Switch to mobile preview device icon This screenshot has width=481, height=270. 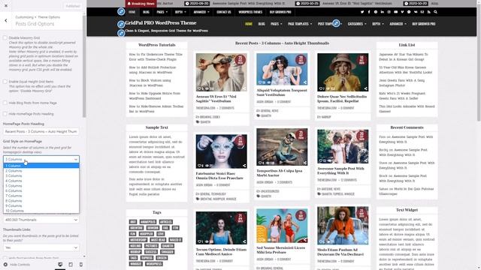coord(81,265)
